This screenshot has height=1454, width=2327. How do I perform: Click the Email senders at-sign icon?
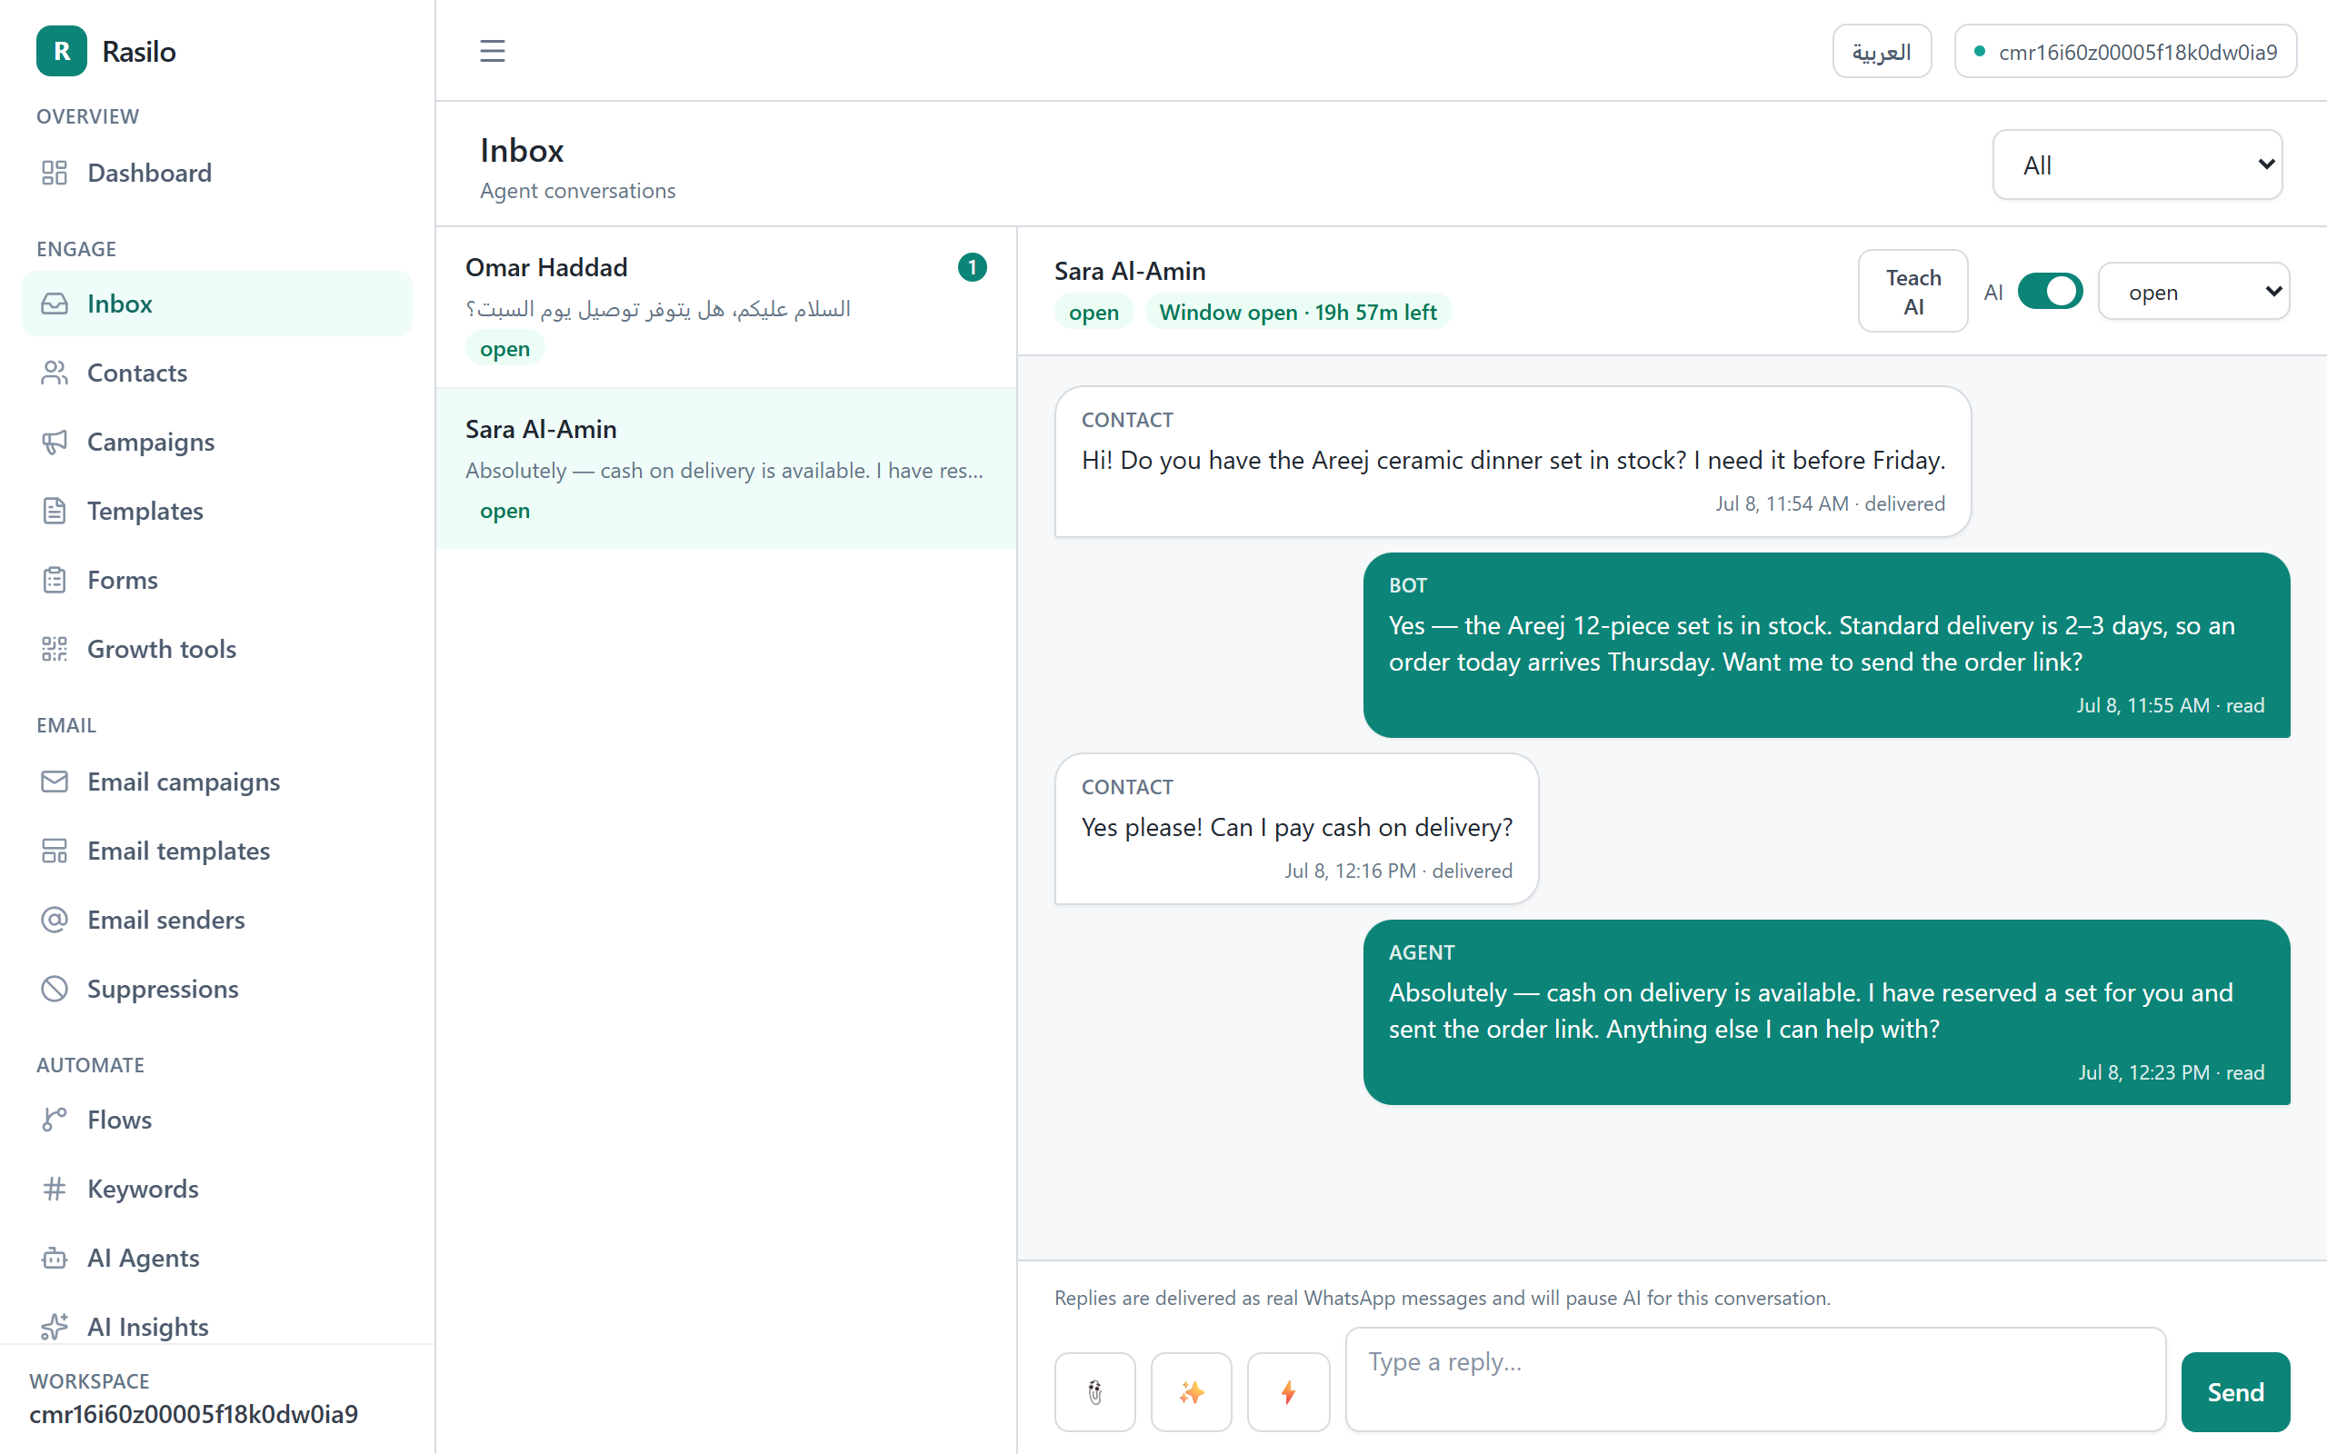(x=55, y=920)
